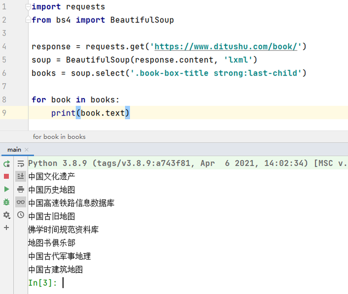Close the main console tab
Screen dimensions: 348x294
pyautogui.click(x=27, y=150)
